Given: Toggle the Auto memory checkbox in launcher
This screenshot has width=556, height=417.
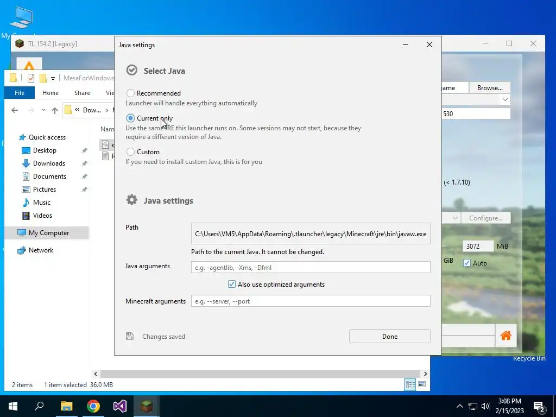Looking at the screenshot, I should [x=466, y=263].
